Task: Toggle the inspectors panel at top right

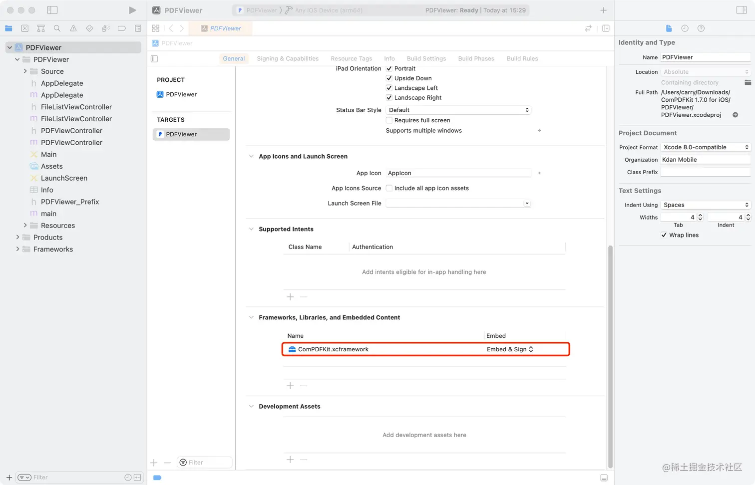Action: click(742, 10)
